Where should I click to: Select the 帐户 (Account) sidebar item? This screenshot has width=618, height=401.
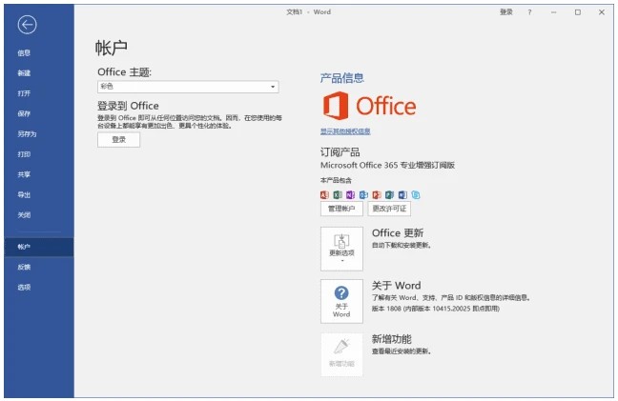38,247
